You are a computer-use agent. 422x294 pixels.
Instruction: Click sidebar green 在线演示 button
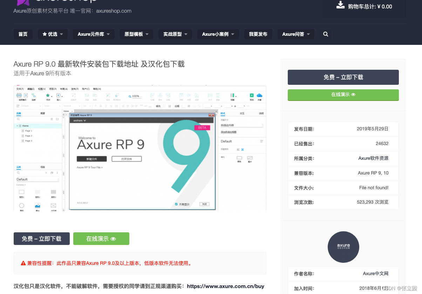coord(343,95)
